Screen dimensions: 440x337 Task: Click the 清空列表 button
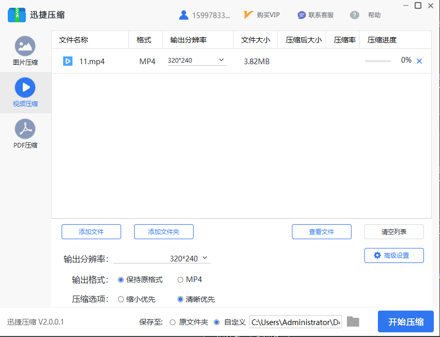coord(394,232)
